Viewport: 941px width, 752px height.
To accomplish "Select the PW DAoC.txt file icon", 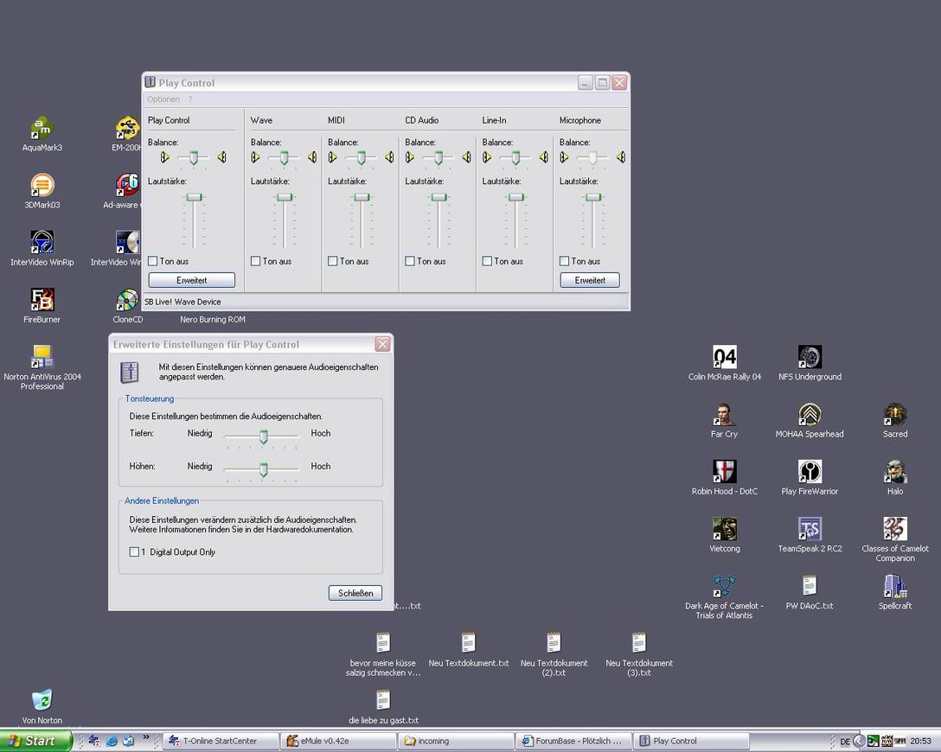I will [x=810, y=586].
